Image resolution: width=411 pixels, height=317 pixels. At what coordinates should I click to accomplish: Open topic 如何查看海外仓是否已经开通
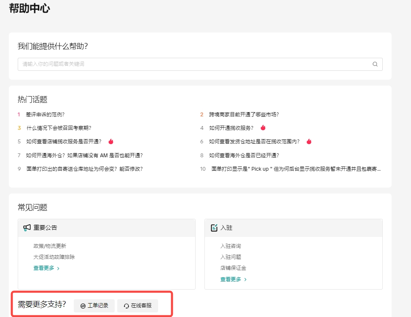[x=244, y=155]
